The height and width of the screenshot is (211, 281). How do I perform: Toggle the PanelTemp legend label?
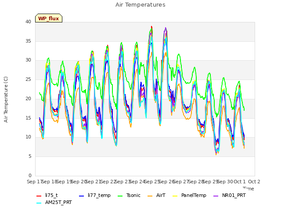tap(194, 195)
